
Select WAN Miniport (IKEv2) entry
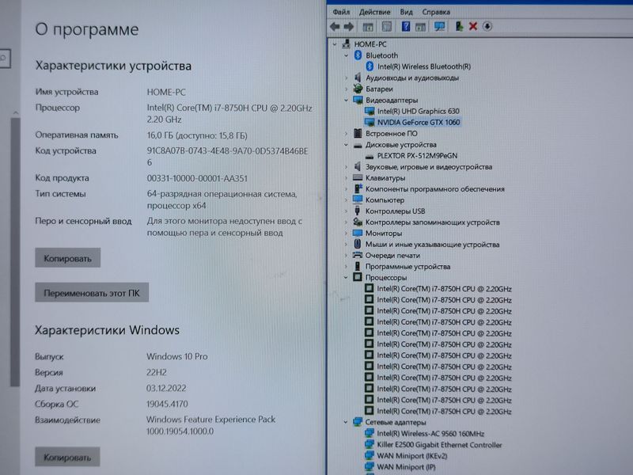(x=411, y=456)
